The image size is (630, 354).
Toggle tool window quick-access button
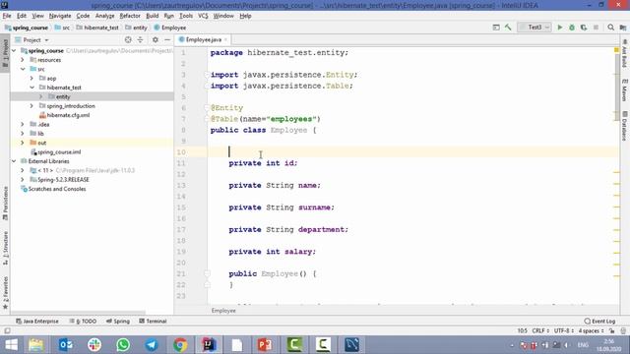(x=7, y=331)
